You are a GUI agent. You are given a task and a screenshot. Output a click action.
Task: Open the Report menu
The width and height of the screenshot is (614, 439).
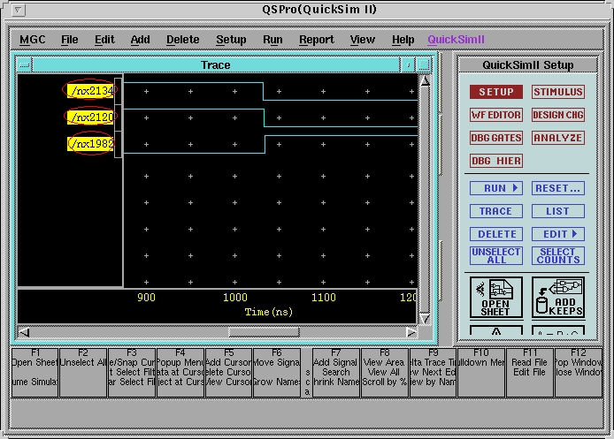click(316, 40)
